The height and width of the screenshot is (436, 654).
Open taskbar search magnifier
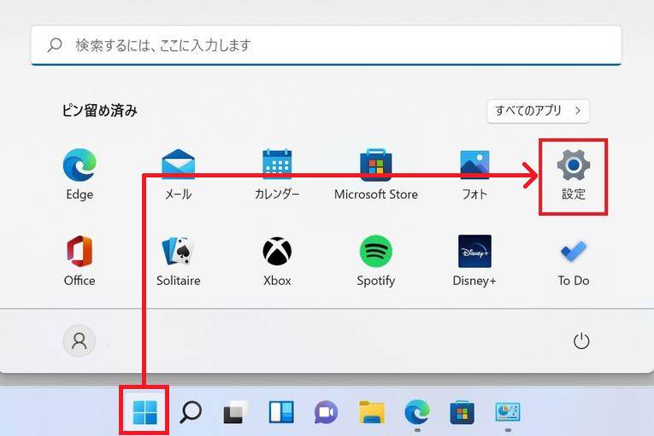190,413
